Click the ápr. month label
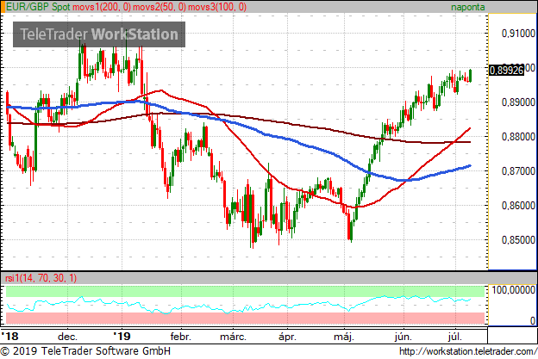 point(287,337)
